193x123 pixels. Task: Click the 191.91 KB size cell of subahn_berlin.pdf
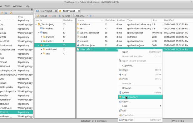pyautogui.click(x=157, y=33)
